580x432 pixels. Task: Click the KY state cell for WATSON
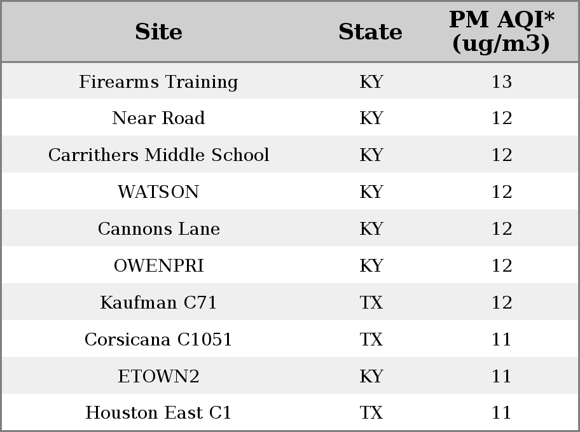point(371,192)
